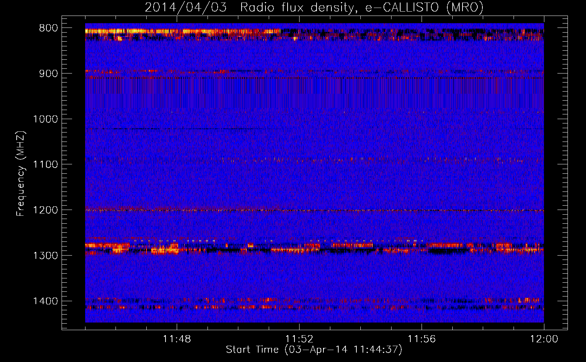586x362 pixels.
Task: Select the 800 frequency tick label
Action: pos(48,28)
